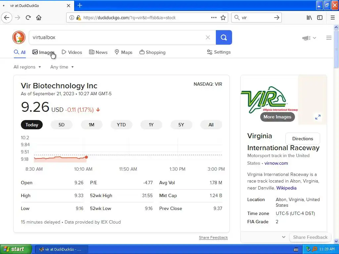
Task: Select the 5D chart range
Action: pos(61,125)
